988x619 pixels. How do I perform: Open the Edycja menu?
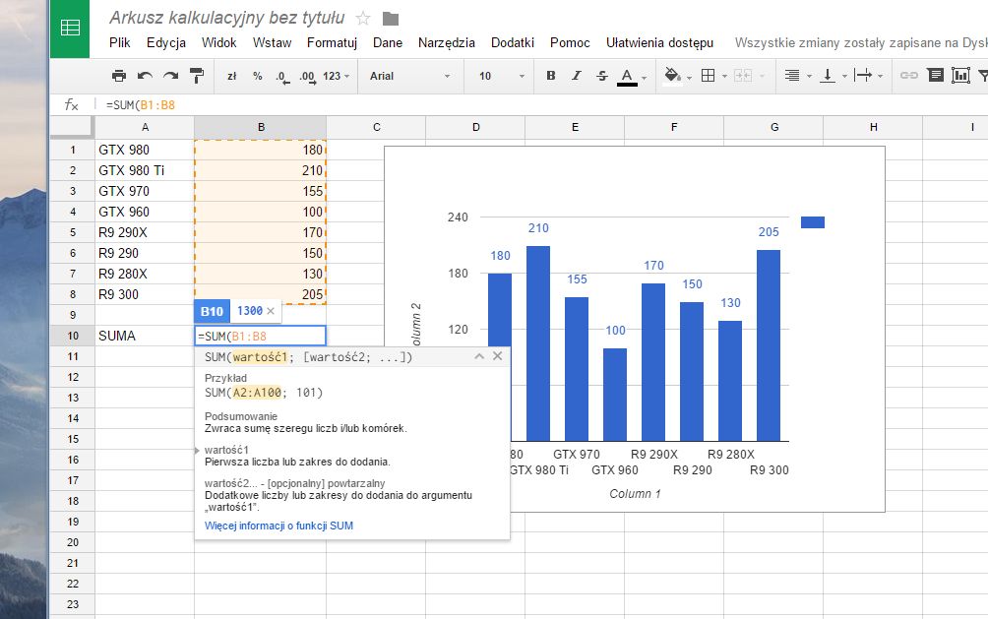click(166, 42)
